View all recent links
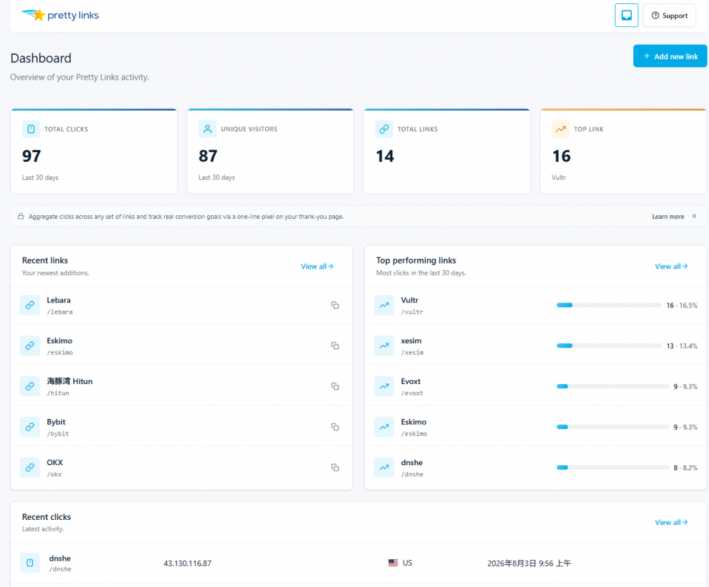 (x=317, y=267)
